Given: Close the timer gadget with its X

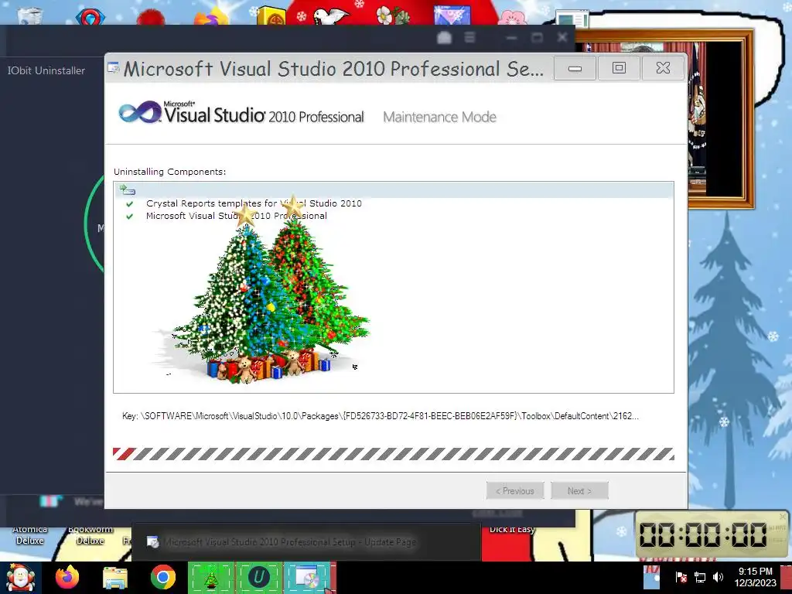Looking at the screenshot, I should 783,516.
